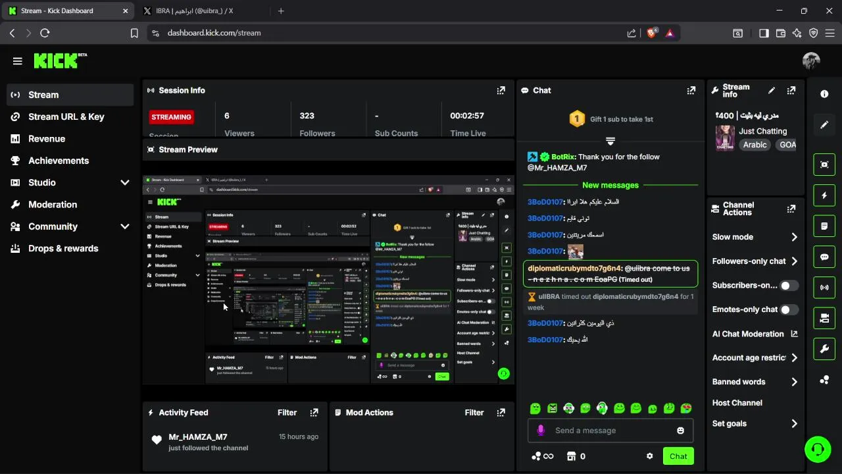Toggle Stream Info wrench icon in right sidebar
The image size is (842, 474).
824,349
